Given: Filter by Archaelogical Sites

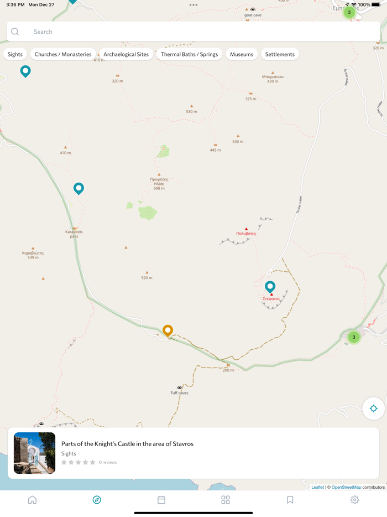Looking at the screenshot, I should (x=126, y=54).
